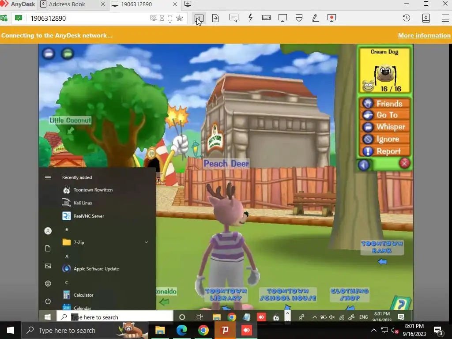The width and height of the screenshot is (452, 339).
Task: Open the AnyDesk keyboard settings icon
Action: point(266,18)
